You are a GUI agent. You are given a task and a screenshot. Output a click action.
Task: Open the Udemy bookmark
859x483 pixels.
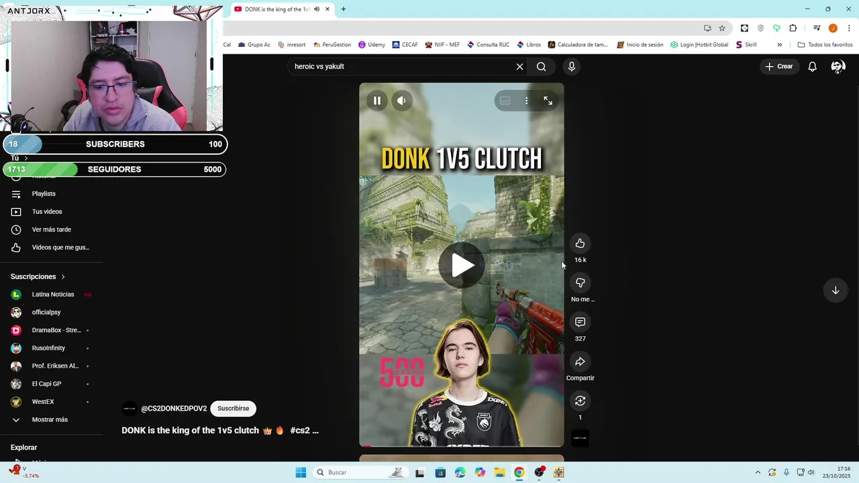372,45
